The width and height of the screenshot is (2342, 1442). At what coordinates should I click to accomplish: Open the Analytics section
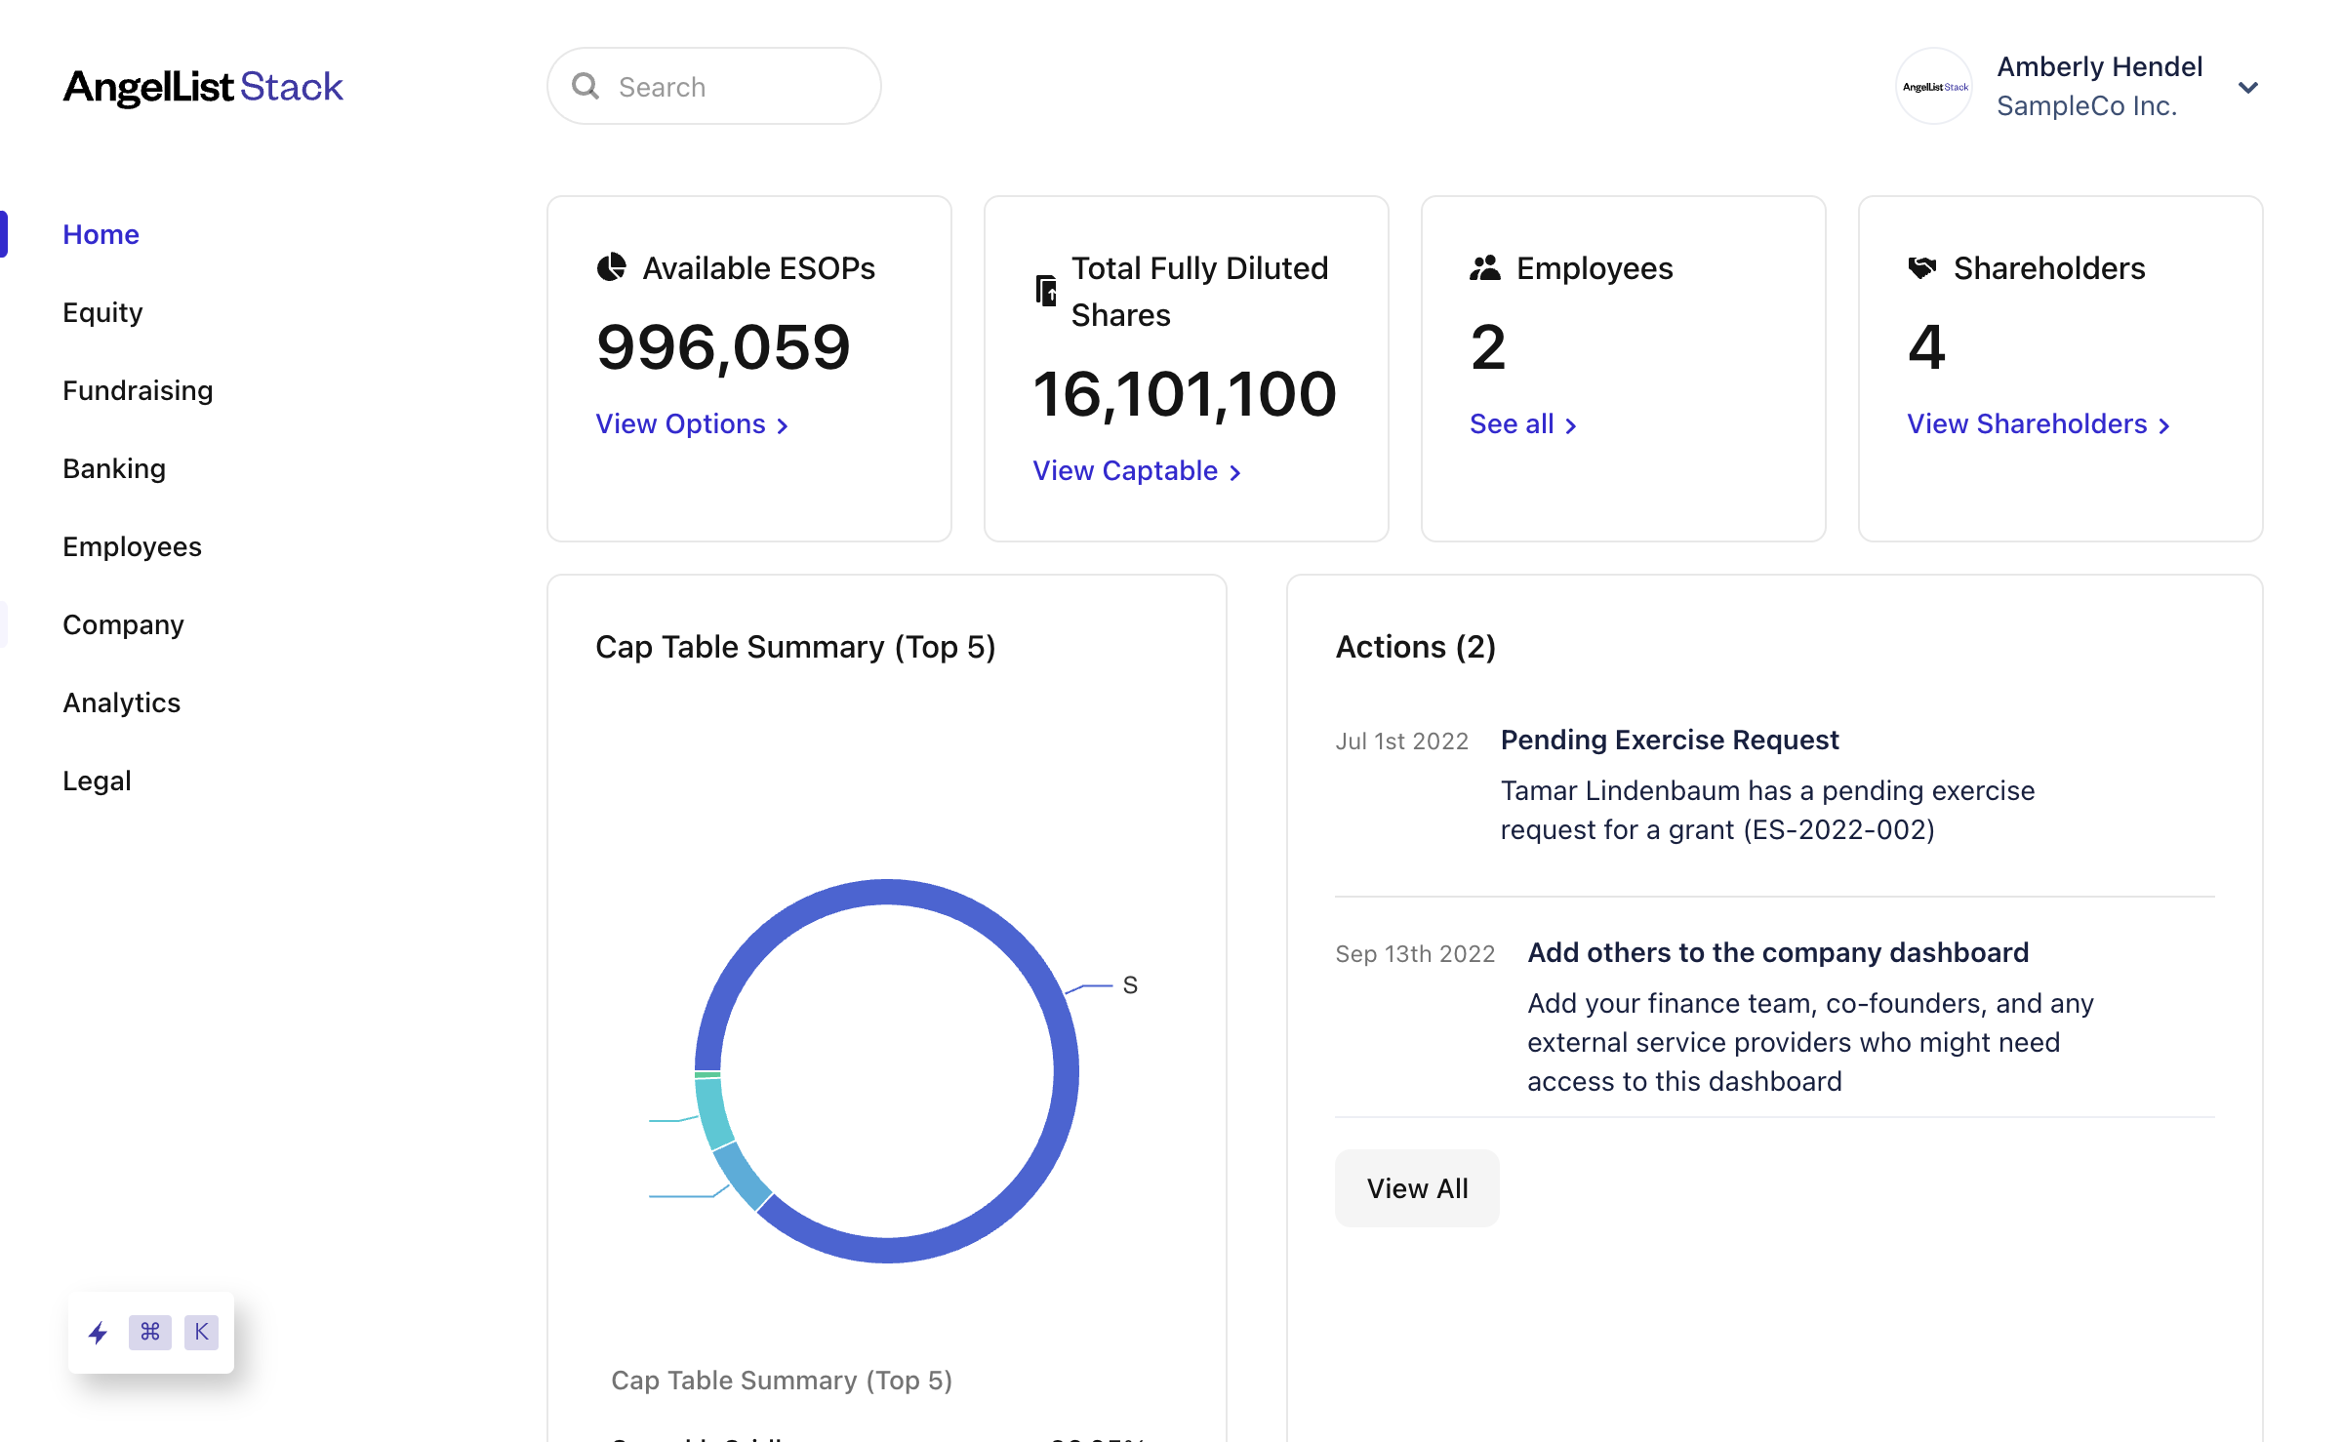tap(121, 702)
